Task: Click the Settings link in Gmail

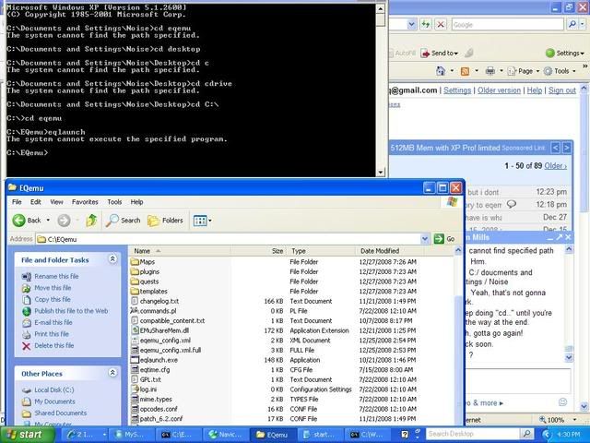Action: point(457,90)
